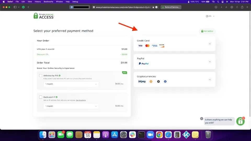The image size is (251, 141).
Task: Open Finder from the dock
Action: [x=43, y=135]
